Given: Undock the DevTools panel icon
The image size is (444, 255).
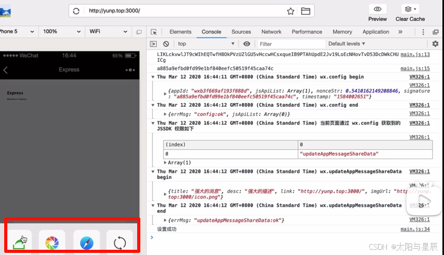Looking at the screenshot, I should pos(436,32).
